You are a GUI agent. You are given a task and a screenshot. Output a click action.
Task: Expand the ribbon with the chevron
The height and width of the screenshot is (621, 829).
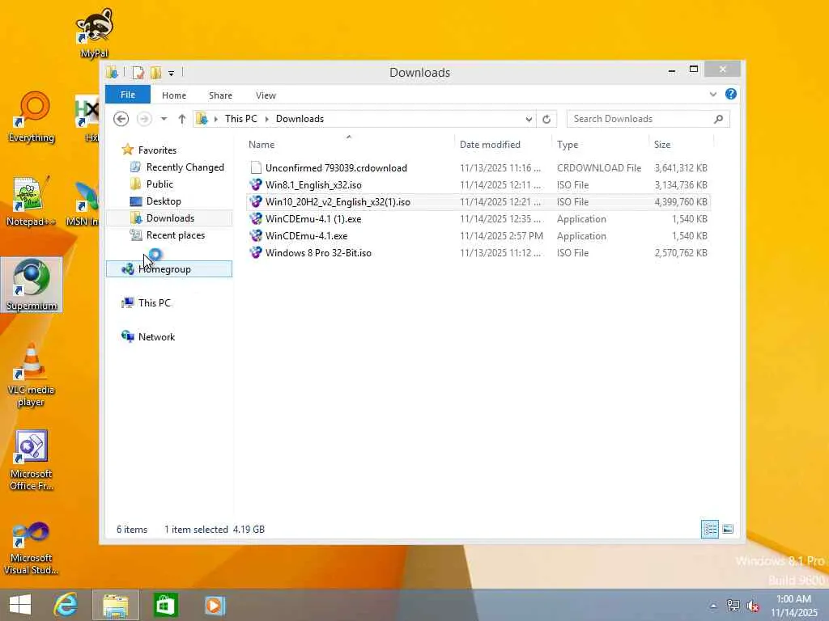click(712, 95)
